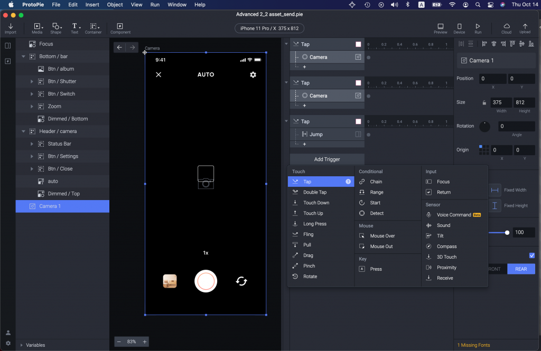541x351 pixels.
Task: Select the REAR camera option
Action: (x=521, y=269)
